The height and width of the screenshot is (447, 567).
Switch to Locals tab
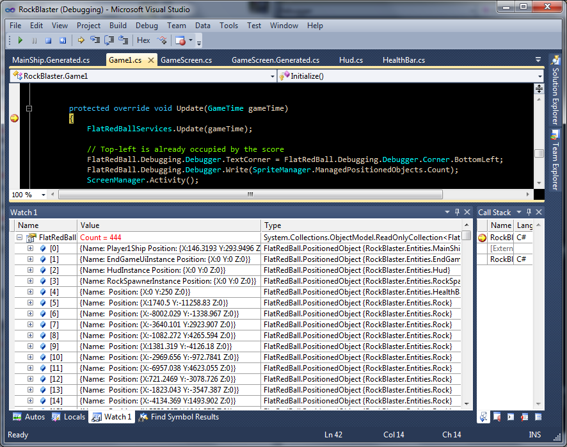[x=68, y=417]
